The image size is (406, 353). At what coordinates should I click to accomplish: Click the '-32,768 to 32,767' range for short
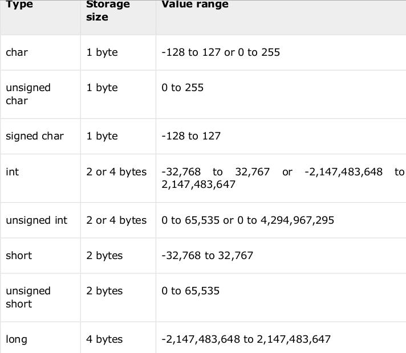[x=207, y=256]
